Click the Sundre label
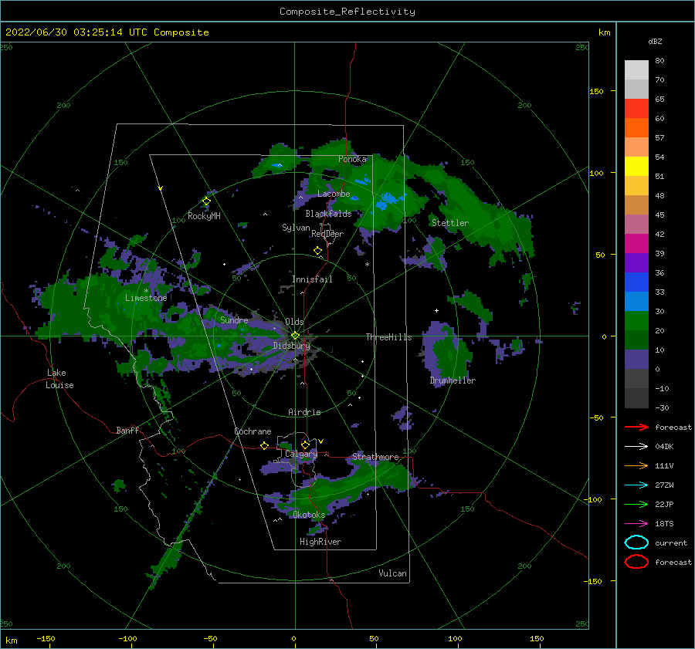This screenshot has height=649, width=695. (234, 319)
